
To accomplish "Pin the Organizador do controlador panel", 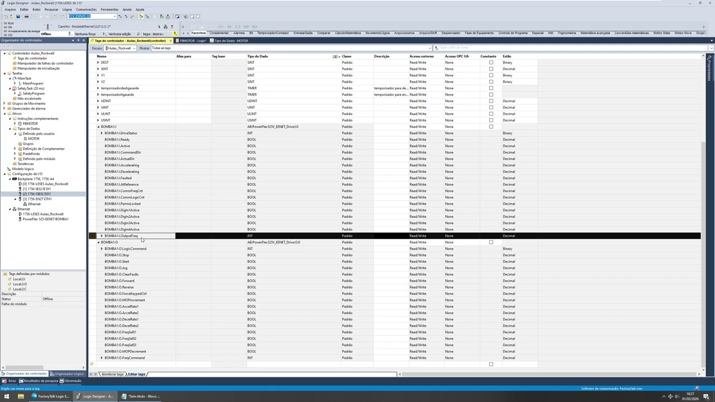I will 78,40.
